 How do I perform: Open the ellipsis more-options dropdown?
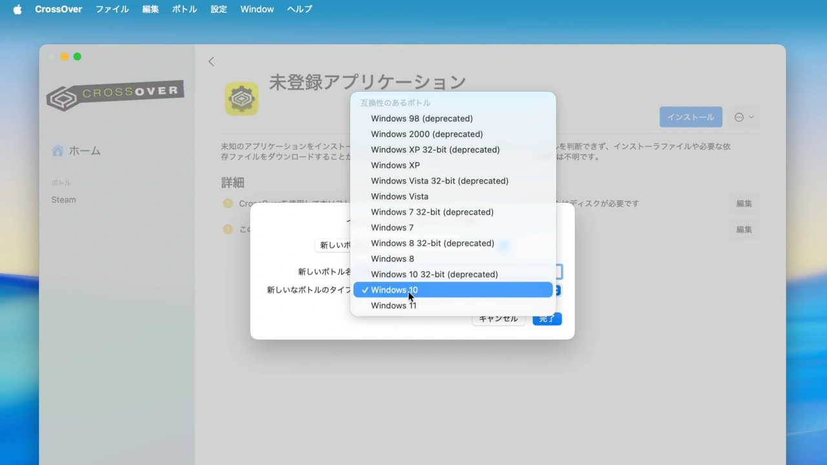[x=744, y=117]
